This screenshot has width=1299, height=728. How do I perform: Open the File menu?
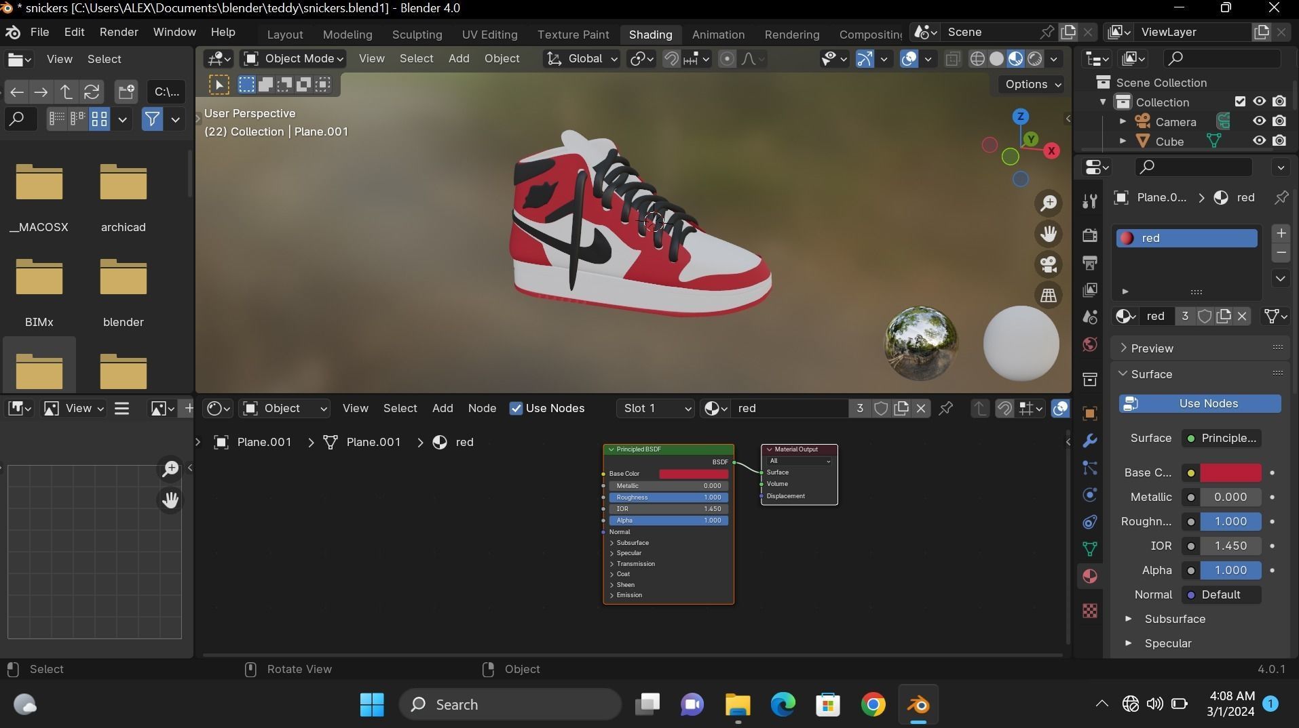pyautogui.click(x=39, y=33)
